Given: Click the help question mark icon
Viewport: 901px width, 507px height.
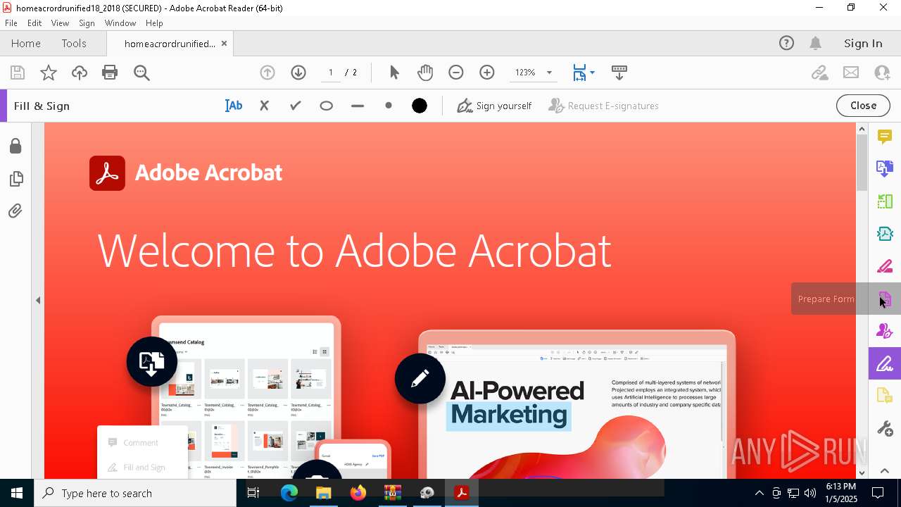Looking at the screenshot, I should pyautogui.click(x=786, y=44).
